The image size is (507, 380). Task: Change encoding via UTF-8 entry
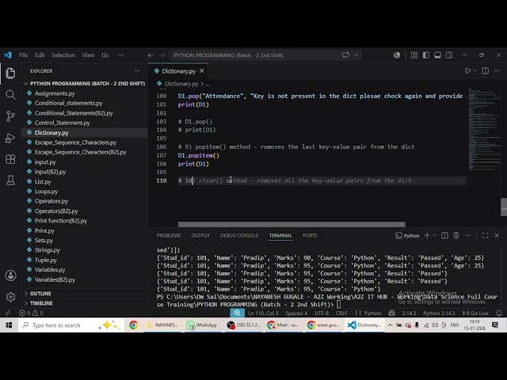pyautogui.click(x=322, y=313)
